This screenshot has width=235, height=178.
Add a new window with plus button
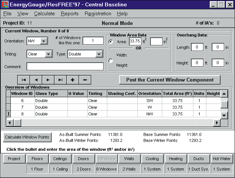[x=73, y=80]
